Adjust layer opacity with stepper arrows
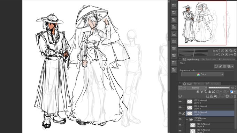The height and width of the screenshot is (133, 237). tap(235, 88)
